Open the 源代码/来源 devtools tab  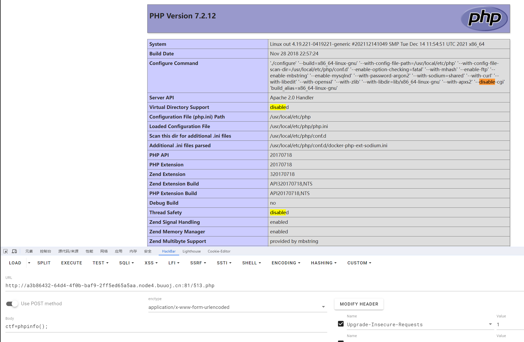(68, 251)
